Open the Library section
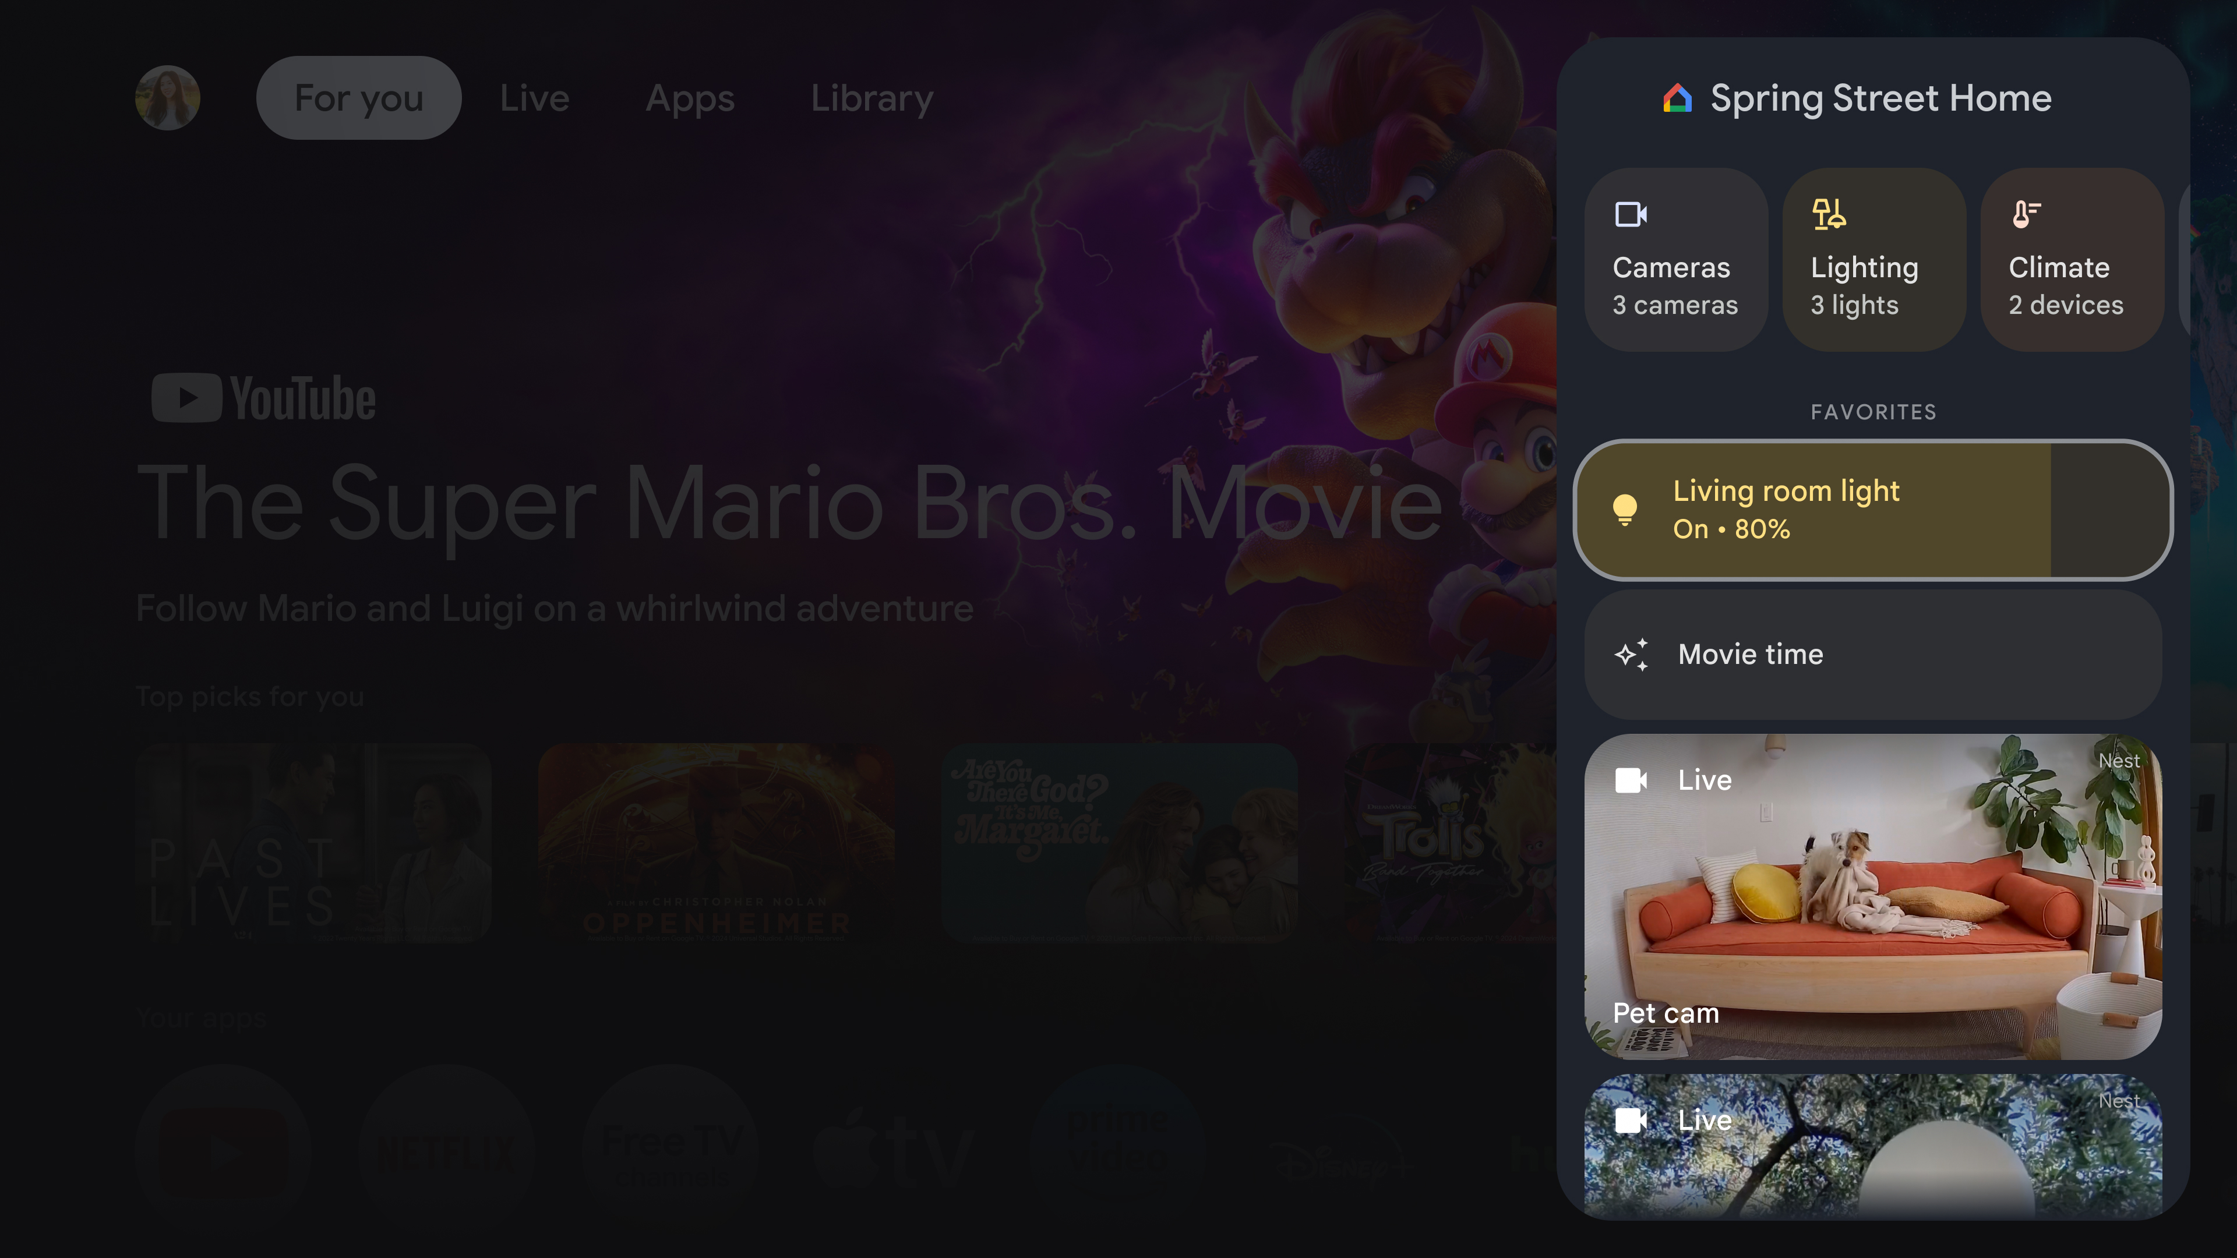This screenshot has width=2237, height=1258. (x=871, y=97)
